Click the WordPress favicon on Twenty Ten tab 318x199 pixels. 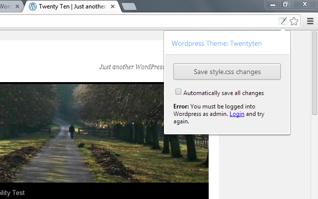pyautogui.click(x=33, y=6)
